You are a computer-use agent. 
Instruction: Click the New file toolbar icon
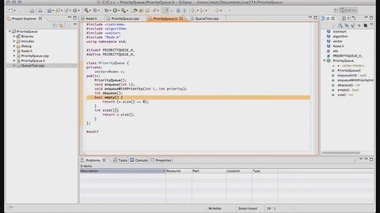11,11
